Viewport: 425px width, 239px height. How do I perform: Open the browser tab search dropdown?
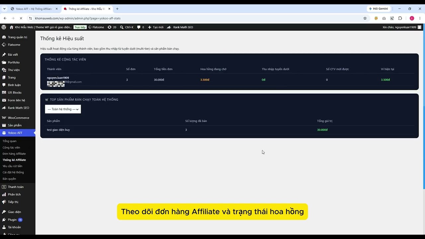(4, 9)
